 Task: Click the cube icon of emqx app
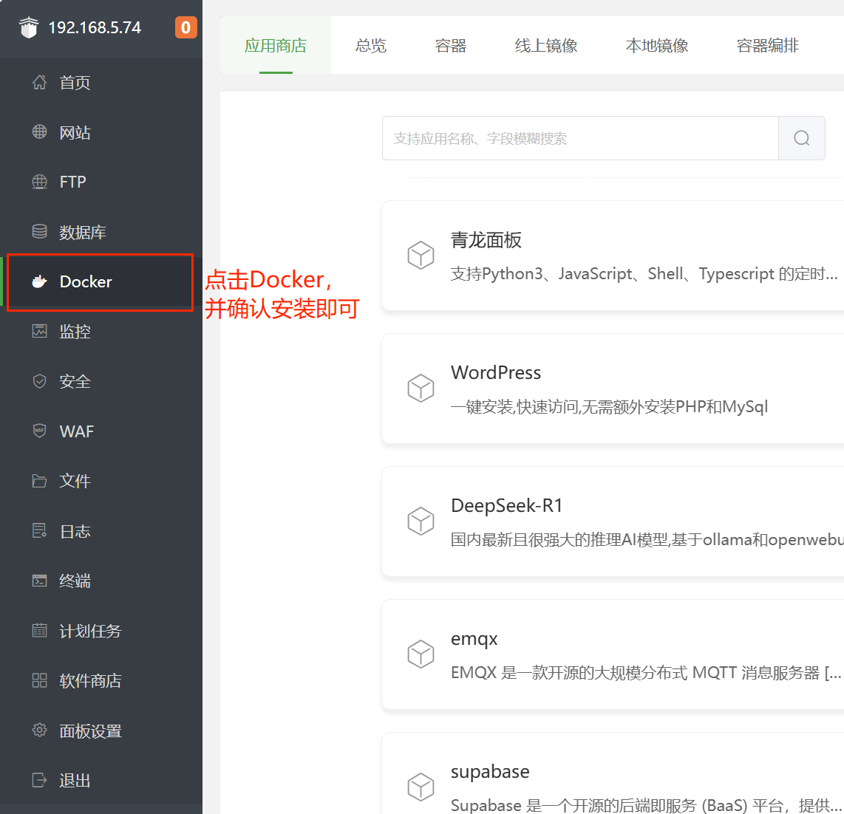pos(421,654)
